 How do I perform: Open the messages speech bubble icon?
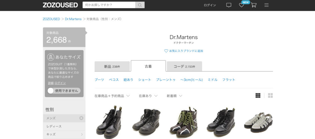pos(229,5)
